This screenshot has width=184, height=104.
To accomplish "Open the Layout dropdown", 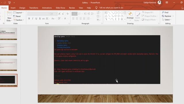I will coord(18,12).
